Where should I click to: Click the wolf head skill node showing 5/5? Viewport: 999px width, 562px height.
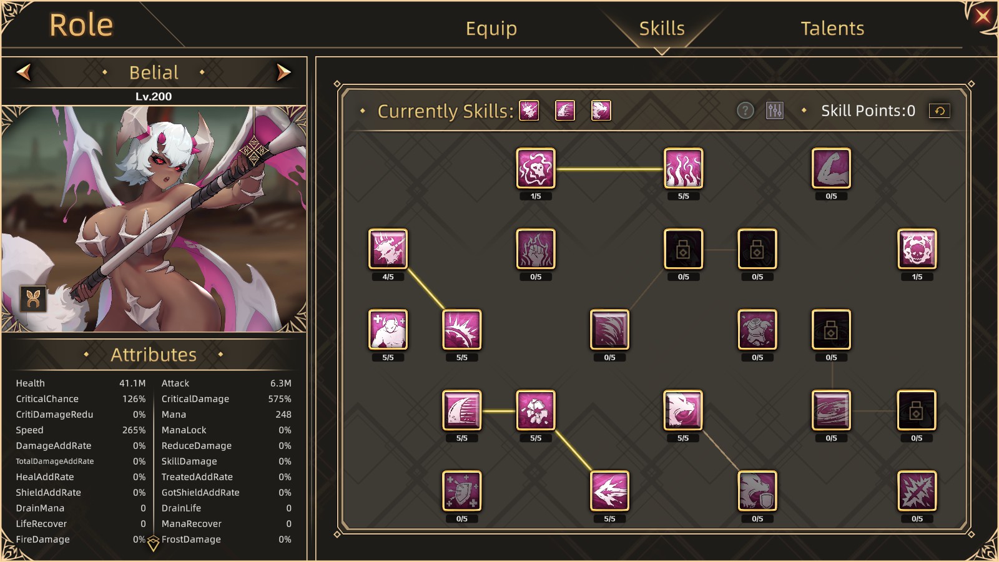click(x=683, y=410)
